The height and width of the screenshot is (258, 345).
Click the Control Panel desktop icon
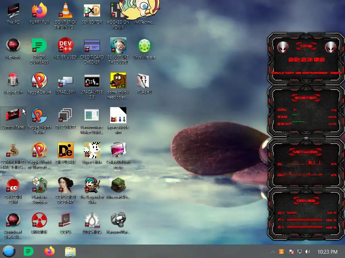pyautogui.click(x=13, y=119)
